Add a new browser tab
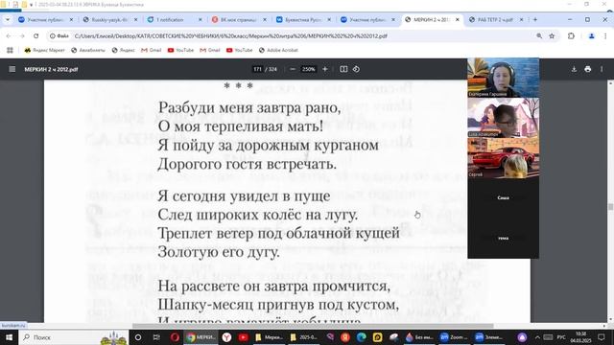614x345 pixels. (x=535, y=19)
